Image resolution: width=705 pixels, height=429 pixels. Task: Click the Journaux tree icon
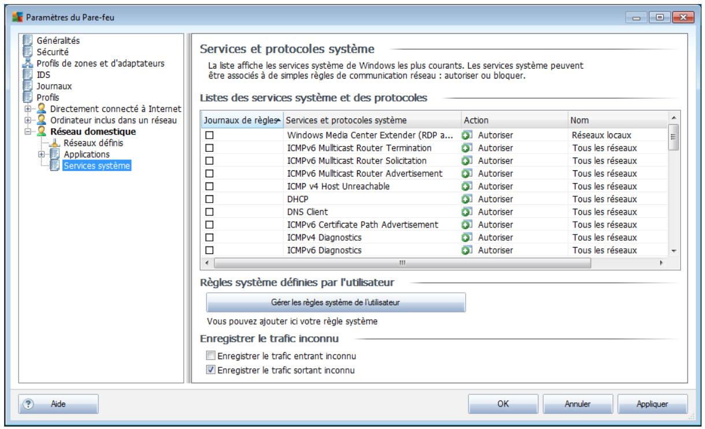(28, 85)
